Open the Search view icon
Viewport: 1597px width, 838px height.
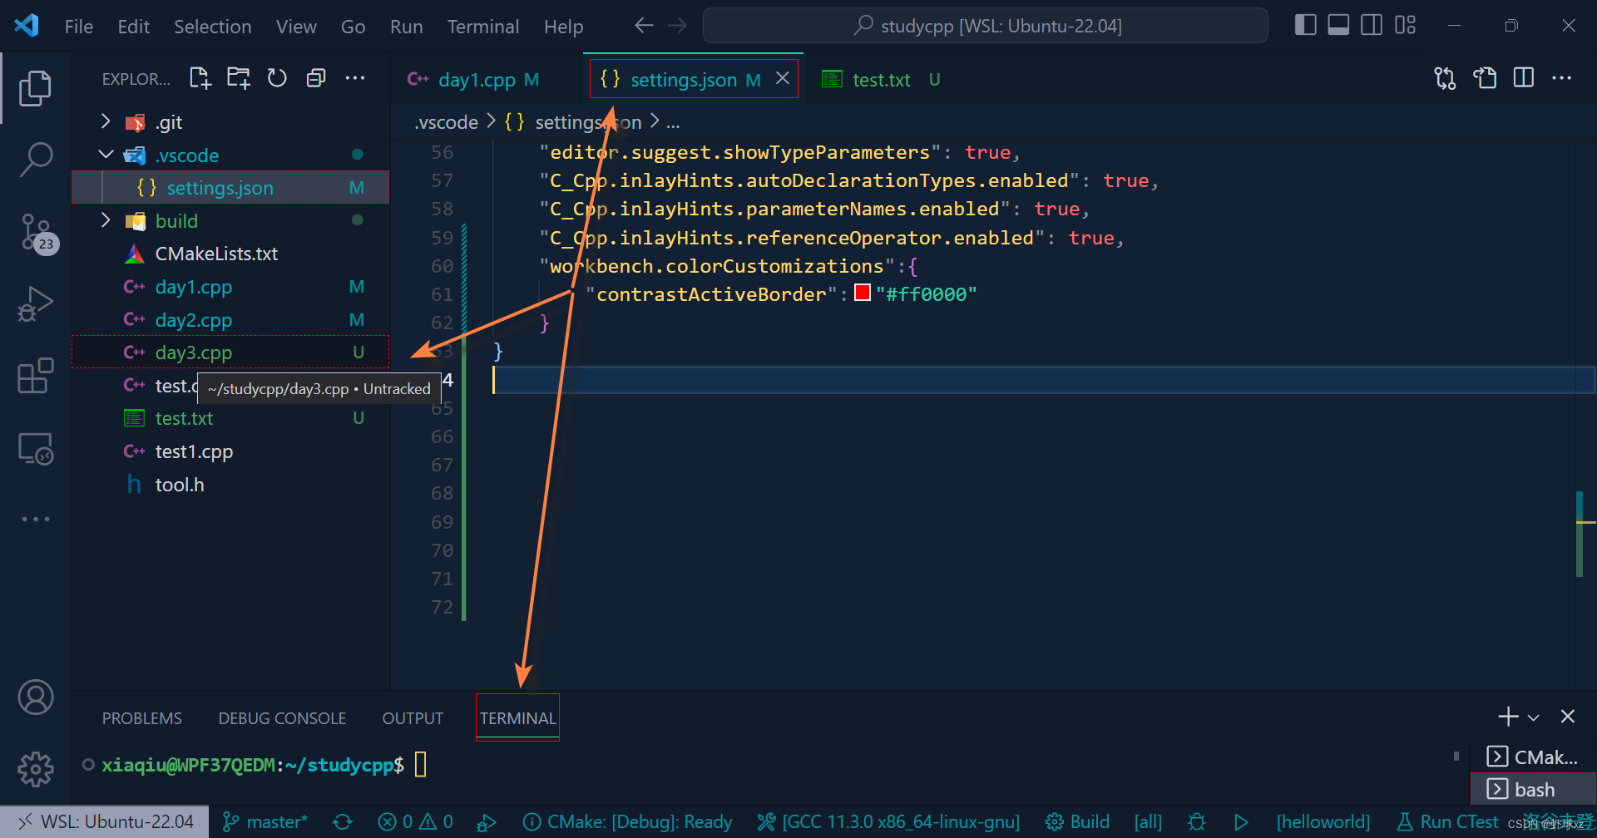(35, 159)
